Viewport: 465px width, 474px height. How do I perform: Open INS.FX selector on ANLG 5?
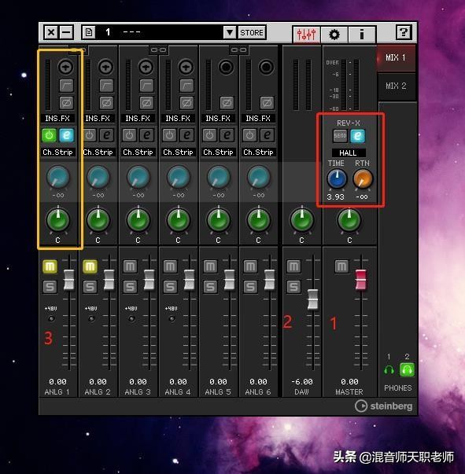point(218,118)
